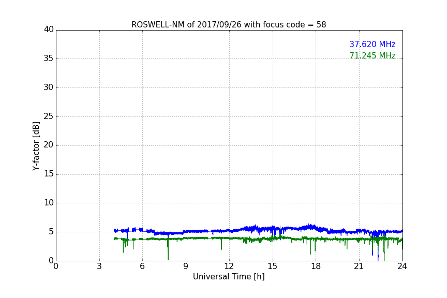Click the x-axis tick label '9'
This screenshot has height=298, width=447.
186,266
